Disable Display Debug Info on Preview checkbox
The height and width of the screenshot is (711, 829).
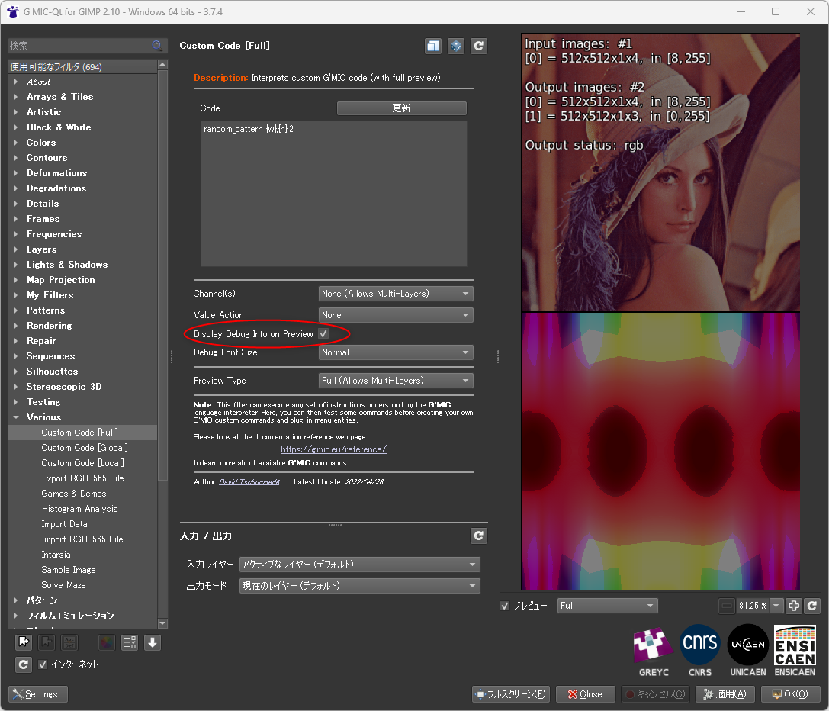(x=323, y=334)
